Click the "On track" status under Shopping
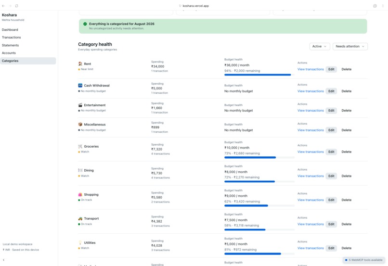 (85, 200)
